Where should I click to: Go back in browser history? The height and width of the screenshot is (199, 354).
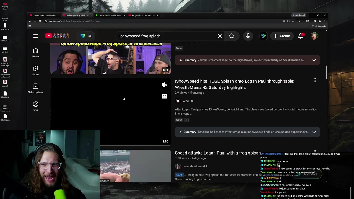pos(30,21)
